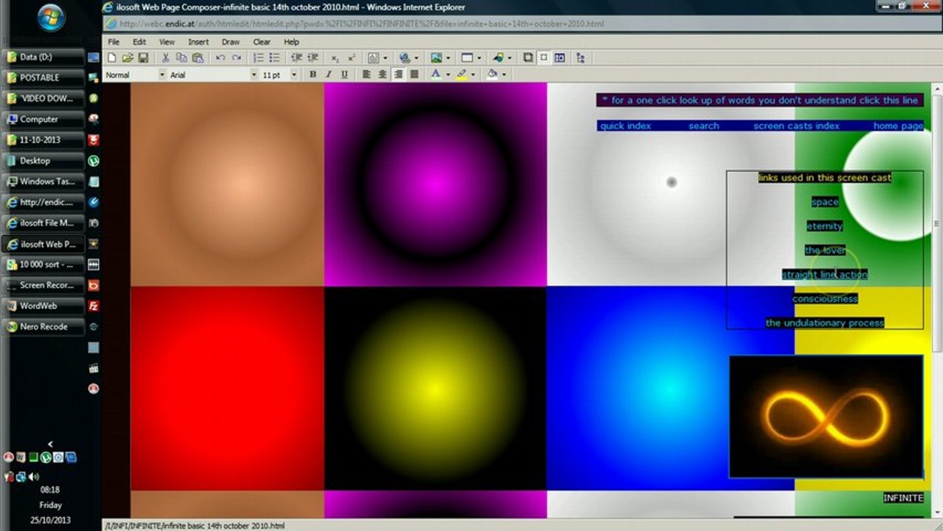This screenshot has width=943, height=531.
Task: Click the speaker volume icon in the tray
Action: point(33,476)
